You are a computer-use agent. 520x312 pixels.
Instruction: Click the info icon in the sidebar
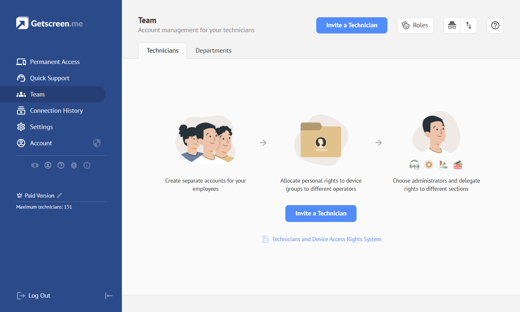point(87,165)
